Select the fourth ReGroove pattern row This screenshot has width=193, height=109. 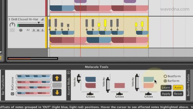tap(33, 93)
